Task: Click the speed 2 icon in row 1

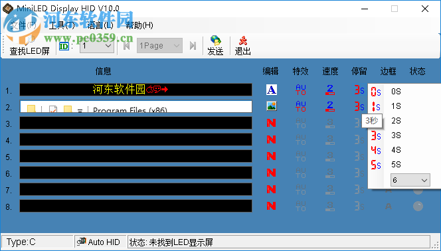Action: [330, 90]
